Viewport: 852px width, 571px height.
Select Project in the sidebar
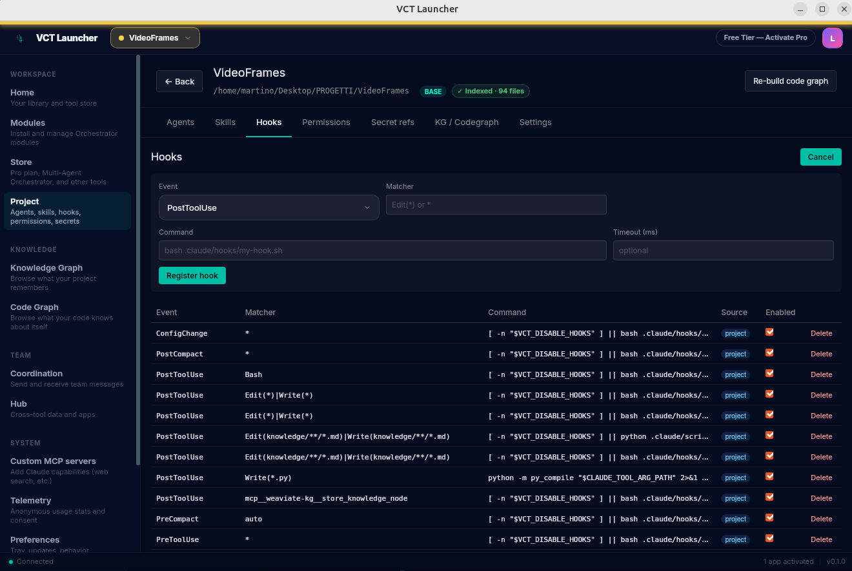tap(67, 211)
